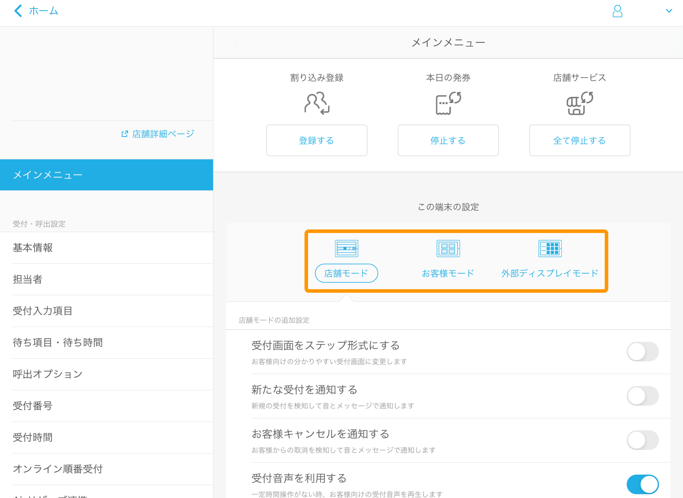Select the 店舗モード display icon

tap(346, 248)
